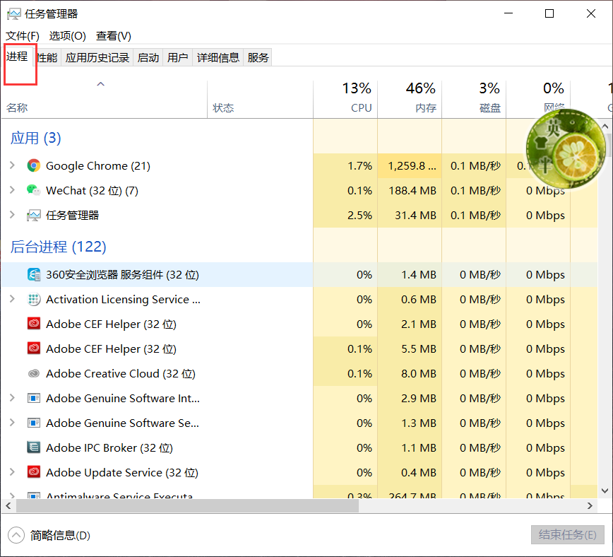Switch to the 用户 tab
The height and width of the screenshot is (557, 613).
click(x=177, y=57)
